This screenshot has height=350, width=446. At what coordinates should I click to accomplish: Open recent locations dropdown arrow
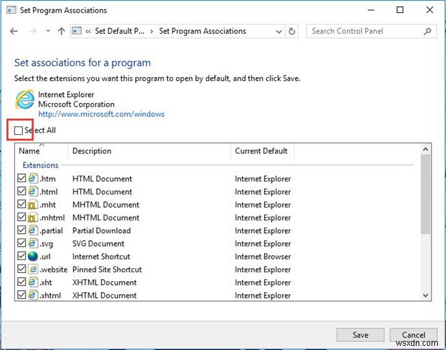48,31
